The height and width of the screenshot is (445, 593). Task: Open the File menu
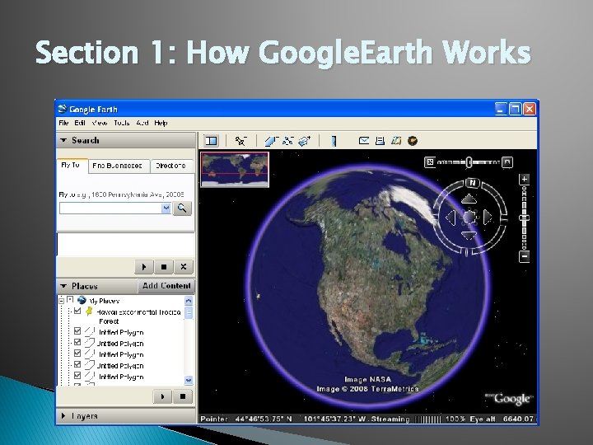tap(63, 123)
